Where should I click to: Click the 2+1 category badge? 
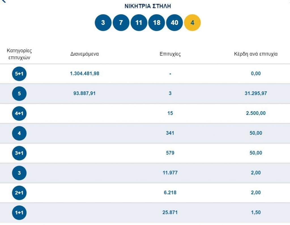19,193
